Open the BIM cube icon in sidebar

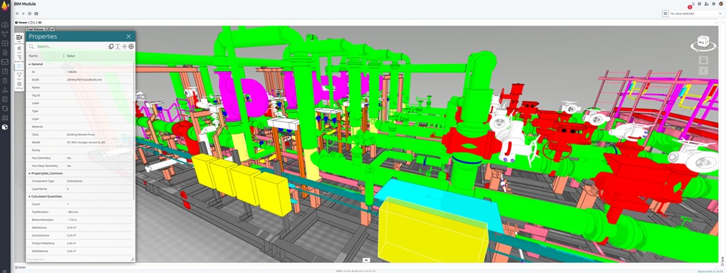click(x=4, y=127)
